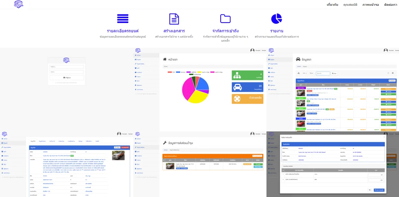Open the Isuzu D-Max car thumbnail
Viewport: 399px width, 197px height.
[300, 103]
